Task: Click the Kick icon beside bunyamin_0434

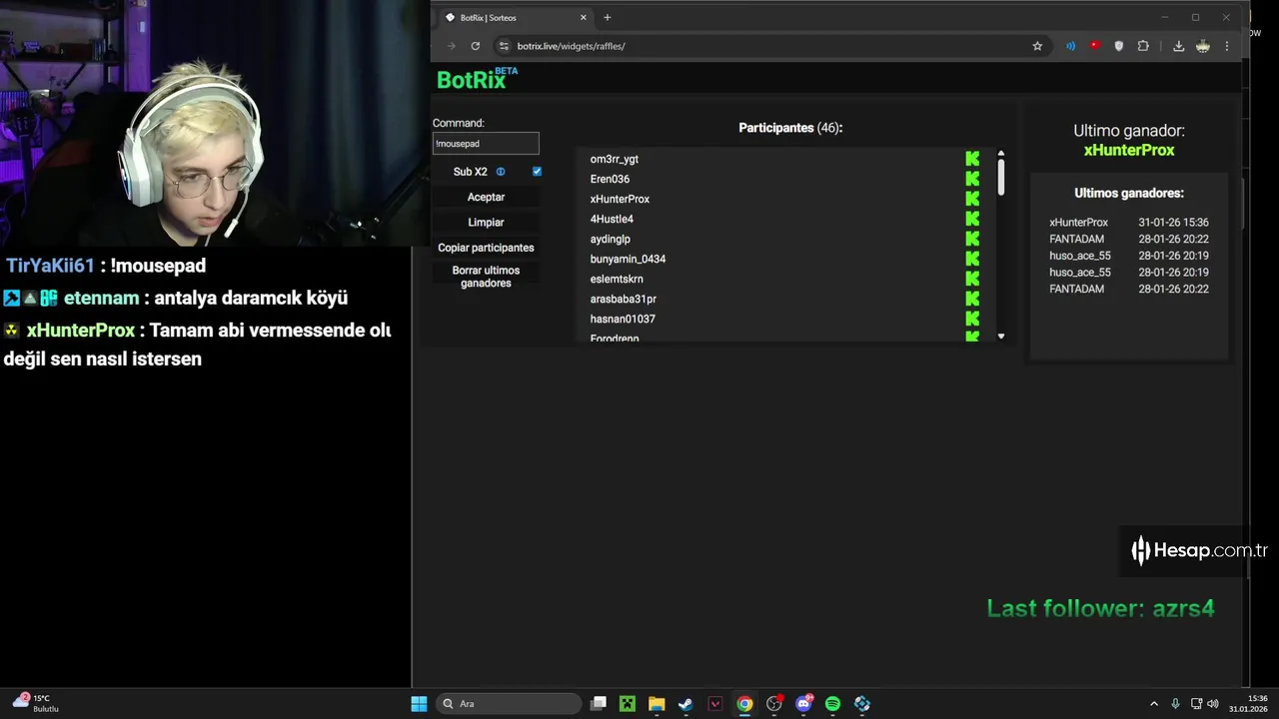Action: [x=972, y=259]
